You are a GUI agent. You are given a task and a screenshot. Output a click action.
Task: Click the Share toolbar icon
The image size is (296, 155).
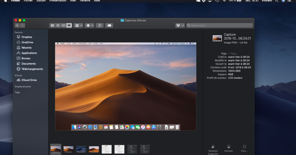(100, 25)
